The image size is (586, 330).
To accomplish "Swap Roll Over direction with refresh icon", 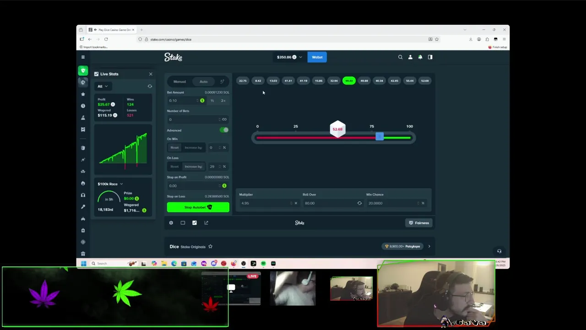I will tap(359, 203).
